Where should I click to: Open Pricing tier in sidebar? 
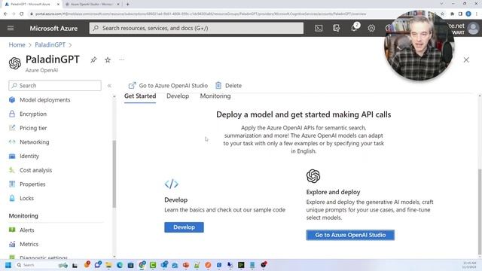[x=33, y=128]
